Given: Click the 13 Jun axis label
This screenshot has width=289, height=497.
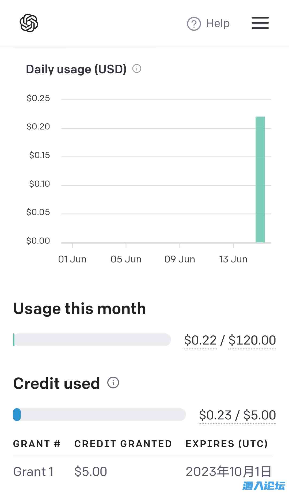Looking at the screenshot, I should click(x=233, y=259).
